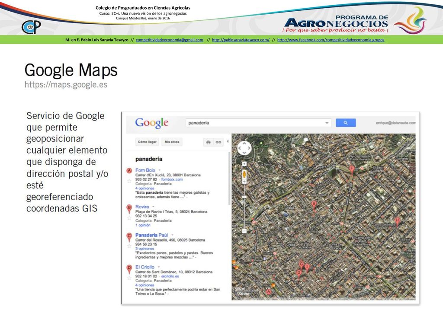Click the Programa de Agronegocios logo
Image resolution: width=443 pixels, height=332 pixels.
pos(356,21)
